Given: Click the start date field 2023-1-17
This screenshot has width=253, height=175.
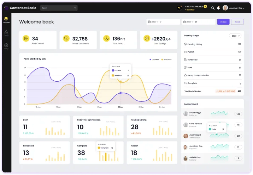Looking at the screenshot, I should [163, 22].
